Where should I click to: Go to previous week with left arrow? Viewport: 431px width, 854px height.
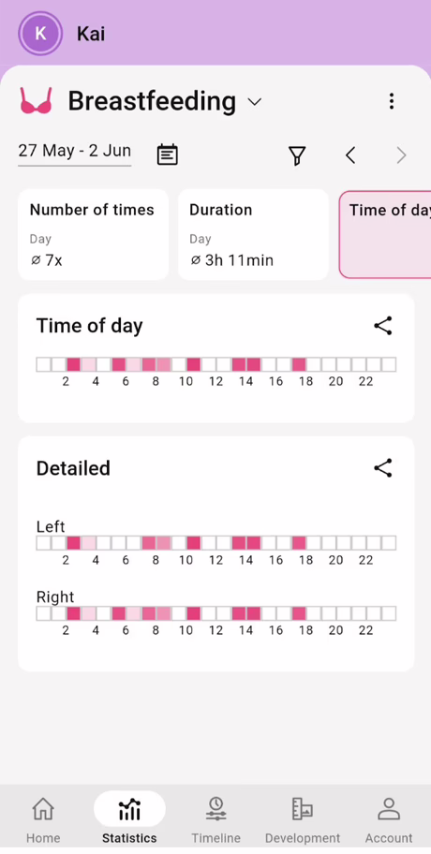coord(350,155)
